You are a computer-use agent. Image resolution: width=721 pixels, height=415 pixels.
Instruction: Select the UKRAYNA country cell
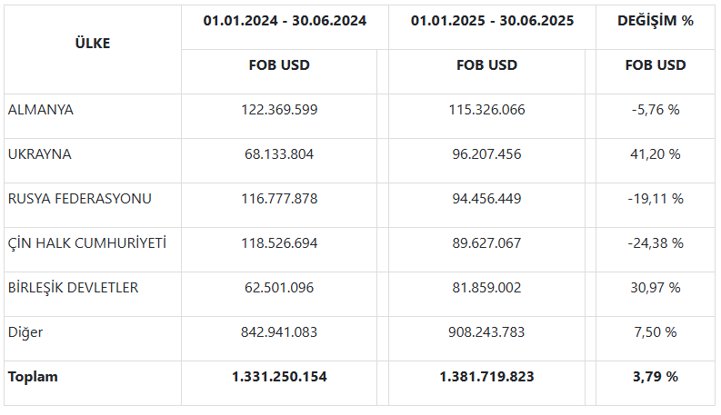point(39,154)
